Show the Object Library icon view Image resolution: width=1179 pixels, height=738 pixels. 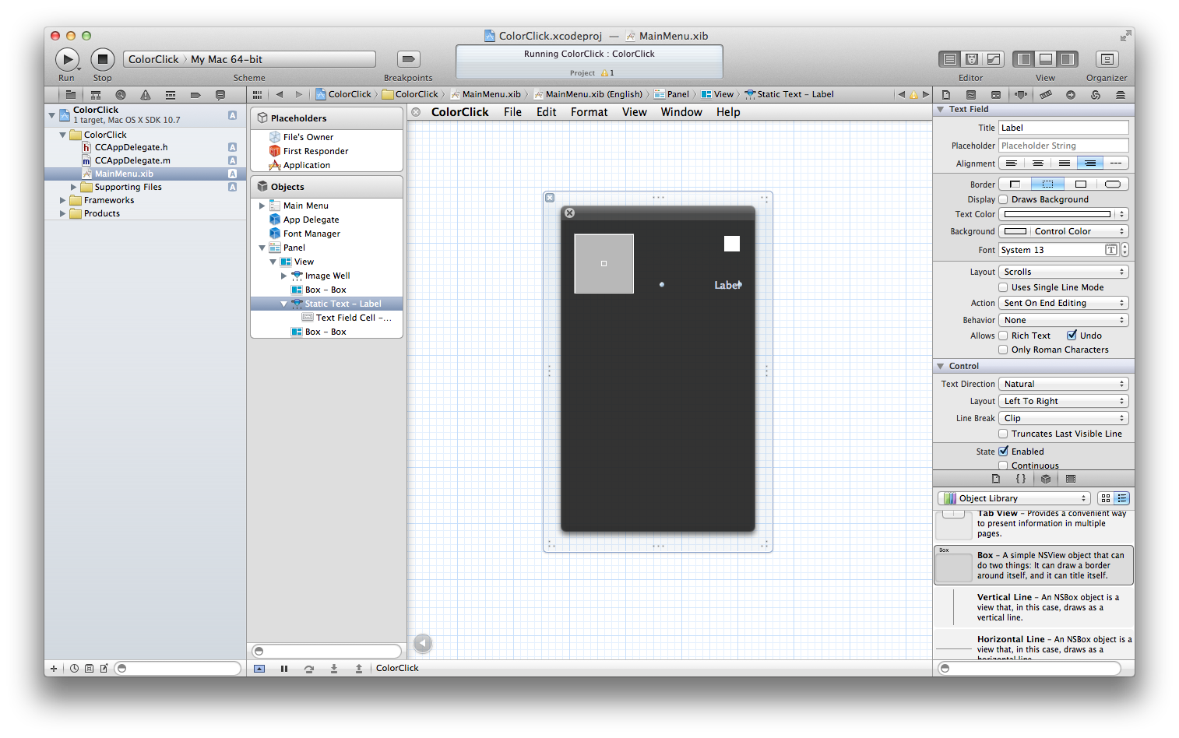(1106, 498)
